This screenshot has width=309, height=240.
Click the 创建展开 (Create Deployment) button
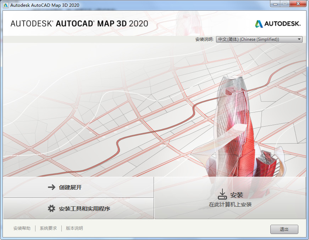[78, 187]
